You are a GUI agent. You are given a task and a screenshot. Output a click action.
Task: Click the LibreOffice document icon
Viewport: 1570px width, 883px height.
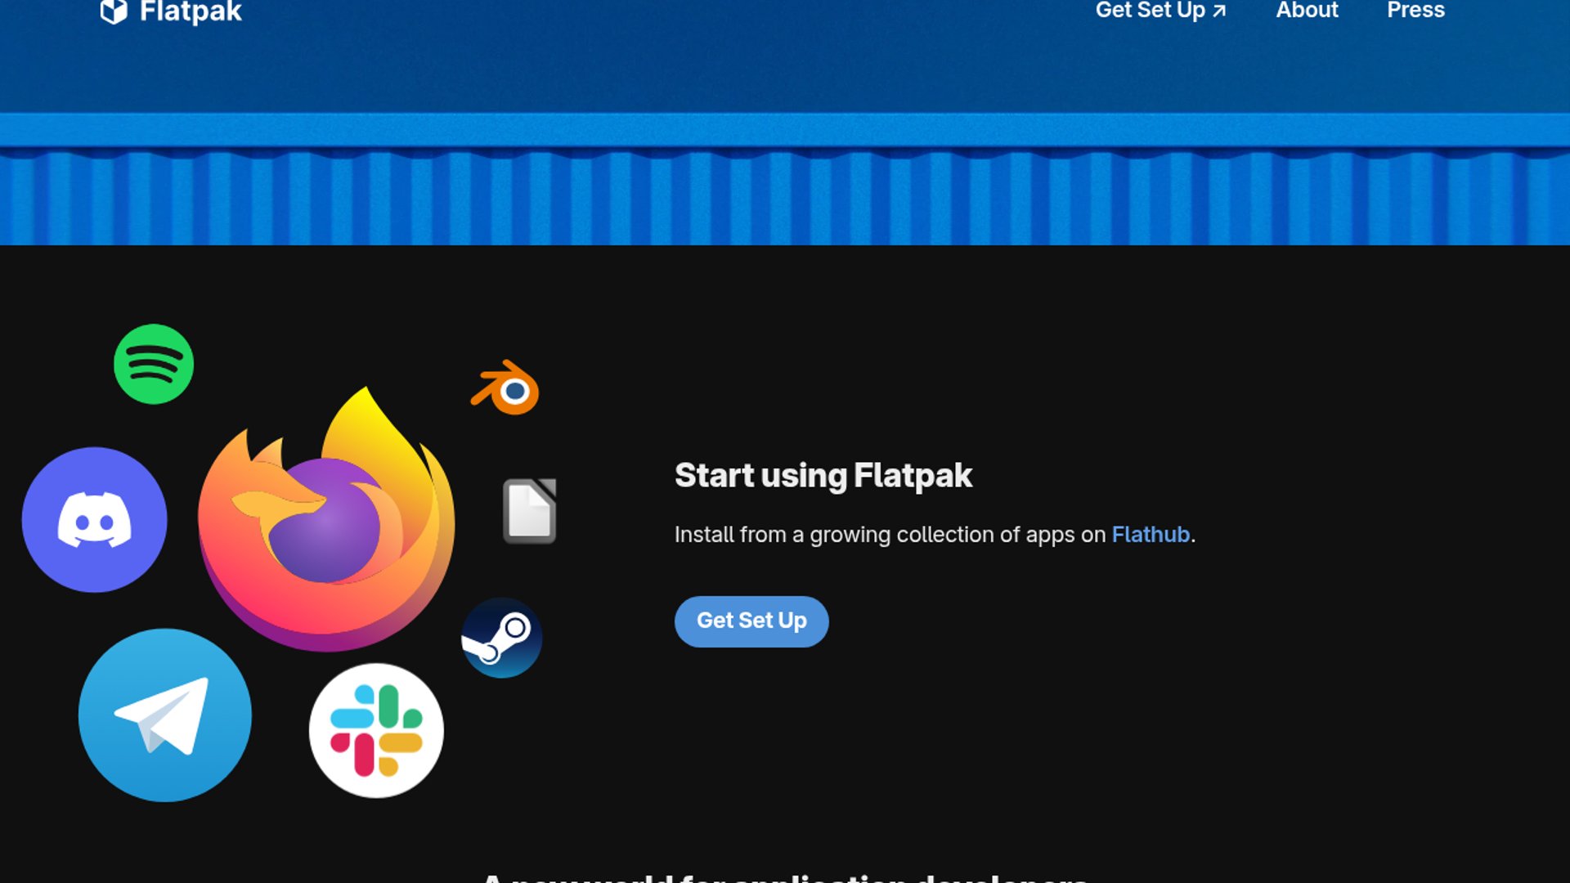[529, 511]
